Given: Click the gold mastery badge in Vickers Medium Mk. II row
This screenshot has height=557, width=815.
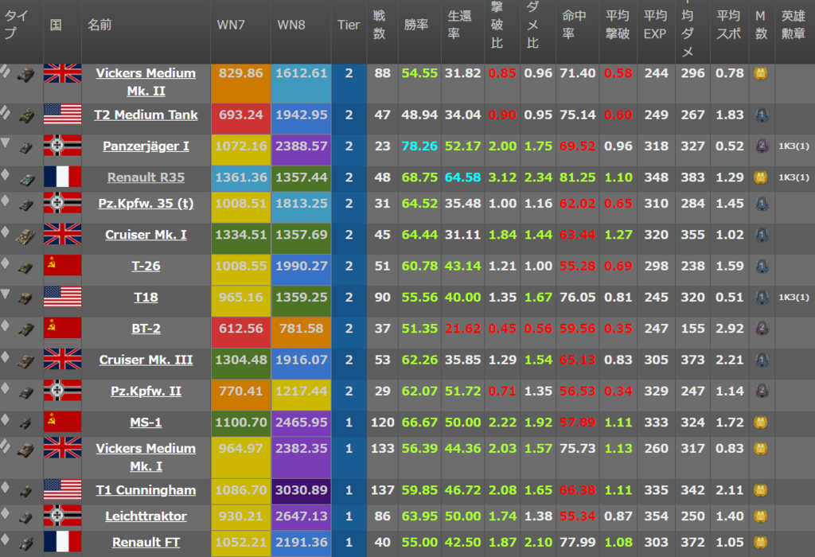Looking at the screenshot, I should coord(761,73).
